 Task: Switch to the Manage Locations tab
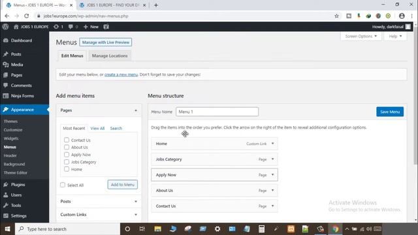coord(110,55)
